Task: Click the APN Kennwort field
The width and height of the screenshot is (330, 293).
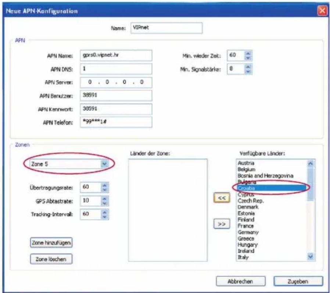Action: pos(116,109)
